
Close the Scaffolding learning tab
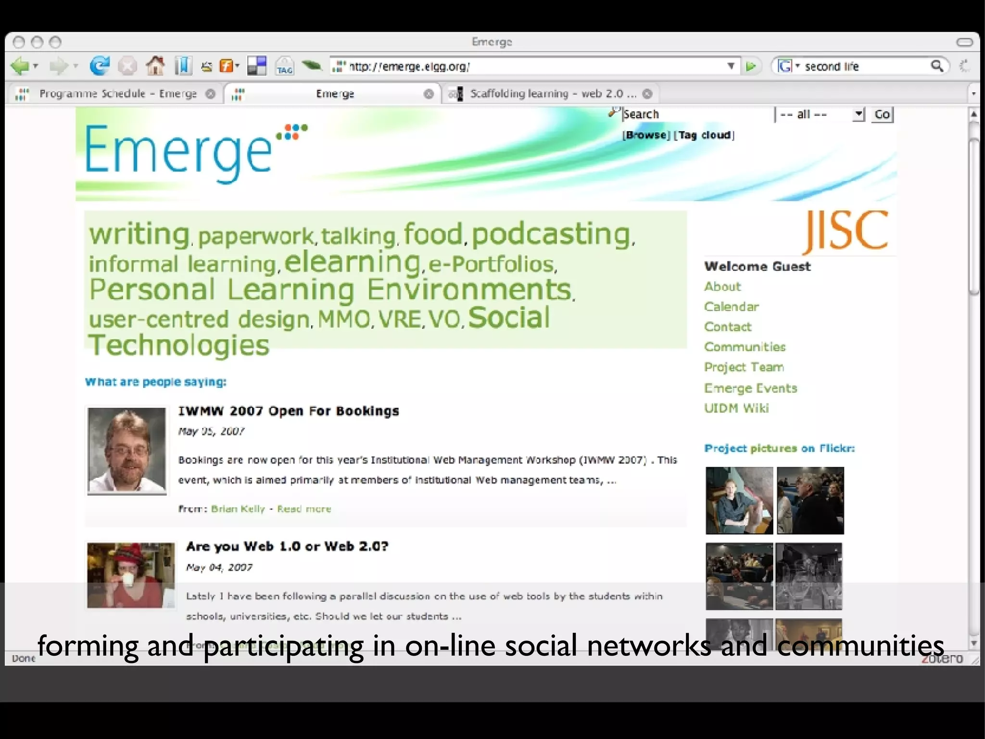coord(648,94)
